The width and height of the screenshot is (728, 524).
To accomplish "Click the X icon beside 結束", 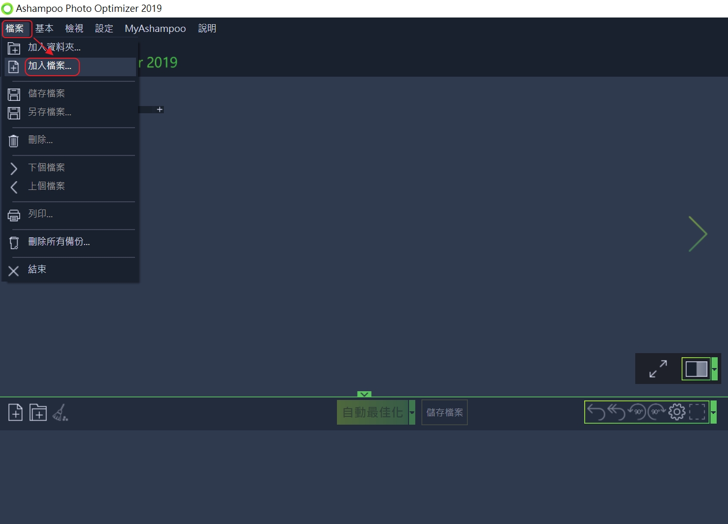I will click(x=14, y=271).
